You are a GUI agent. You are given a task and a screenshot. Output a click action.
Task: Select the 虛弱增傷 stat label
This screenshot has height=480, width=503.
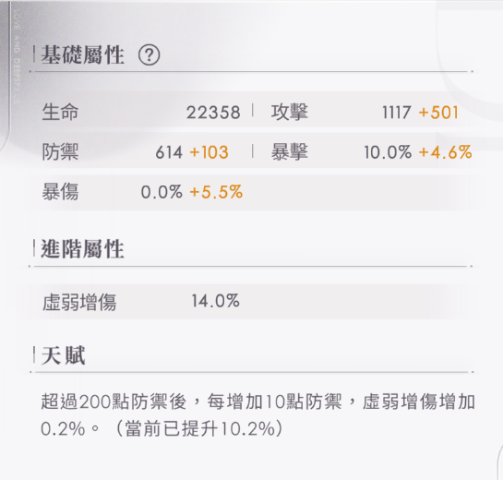pos(79,302)
